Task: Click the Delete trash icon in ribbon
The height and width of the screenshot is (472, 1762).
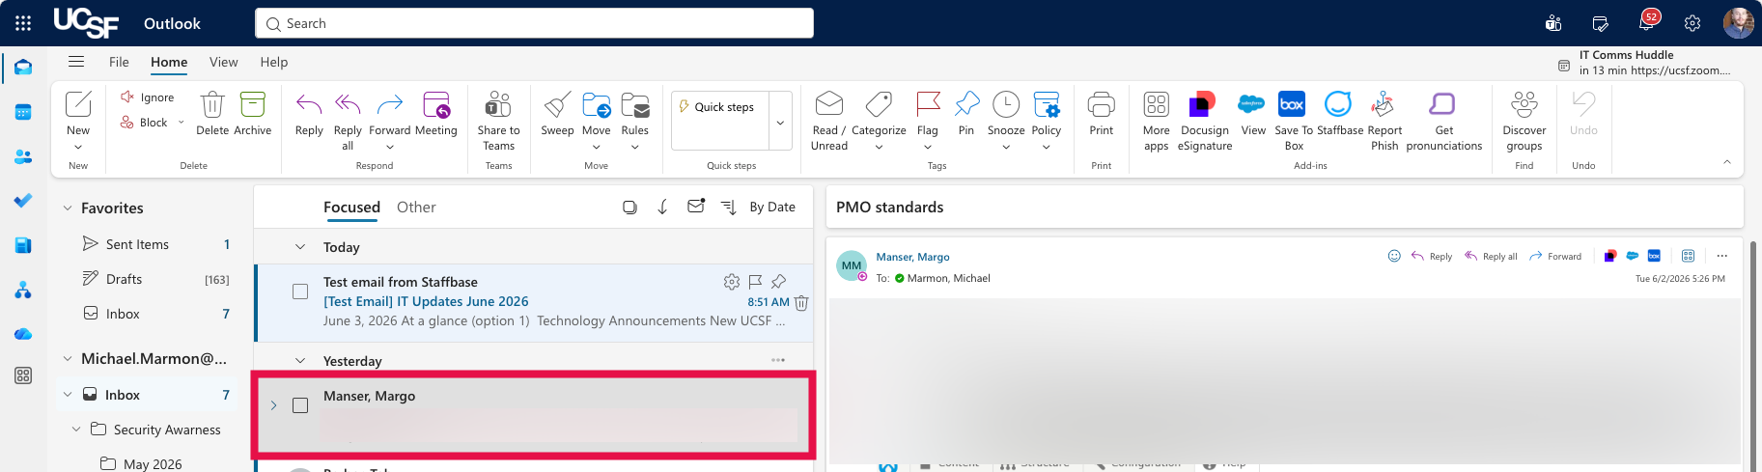Action: click(212, 113)
